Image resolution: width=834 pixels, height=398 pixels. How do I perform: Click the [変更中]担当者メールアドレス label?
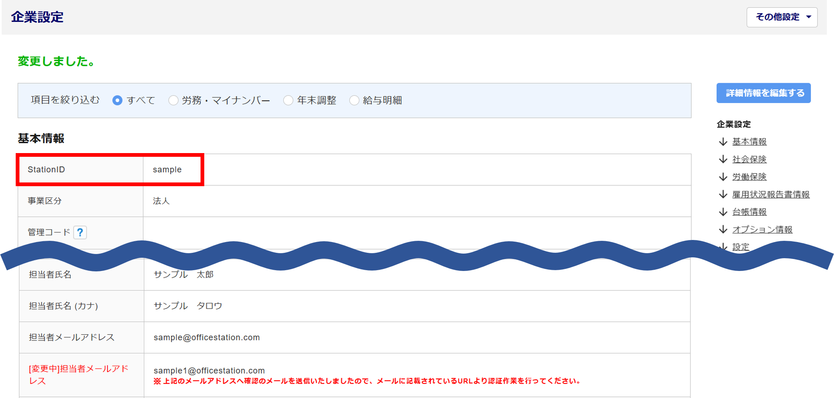79,375
